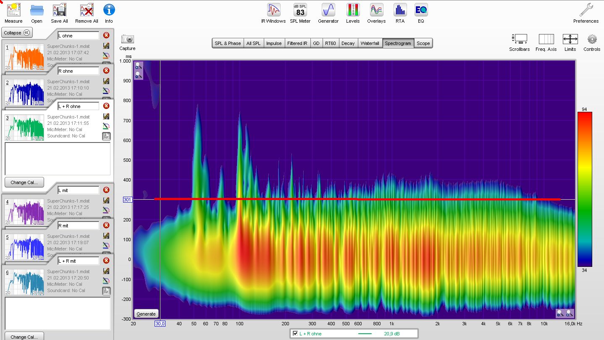Change trace colour for L ohne

pos(106,55)
